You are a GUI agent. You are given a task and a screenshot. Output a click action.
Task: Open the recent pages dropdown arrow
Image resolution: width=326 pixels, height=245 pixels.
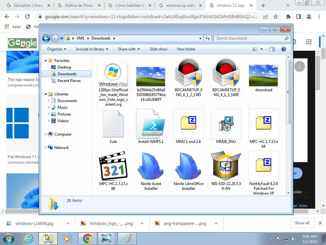[61, 39]
